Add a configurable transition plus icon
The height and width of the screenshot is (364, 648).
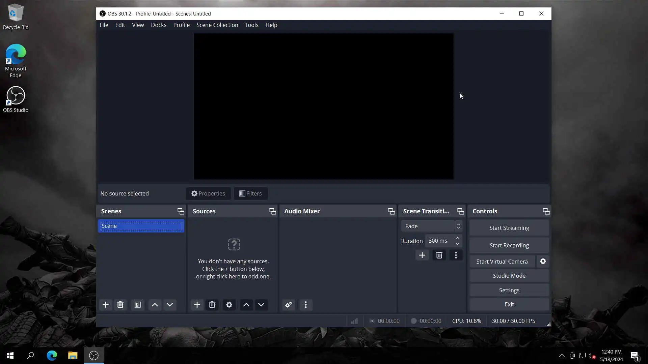click(422, 255)
